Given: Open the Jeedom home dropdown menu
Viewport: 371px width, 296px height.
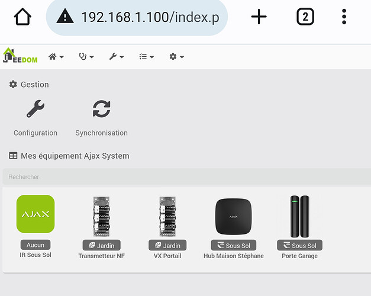Looking at the screenshot, I should (56, 57).
